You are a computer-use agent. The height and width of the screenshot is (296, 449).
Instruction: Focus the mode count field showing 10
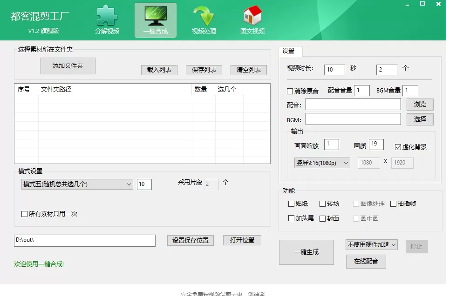144,184
